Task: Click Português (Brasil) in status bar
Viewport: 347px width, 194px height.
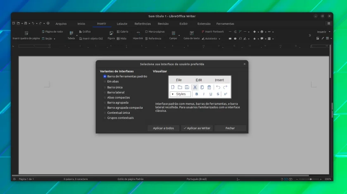Action: (x=197, y=179)
